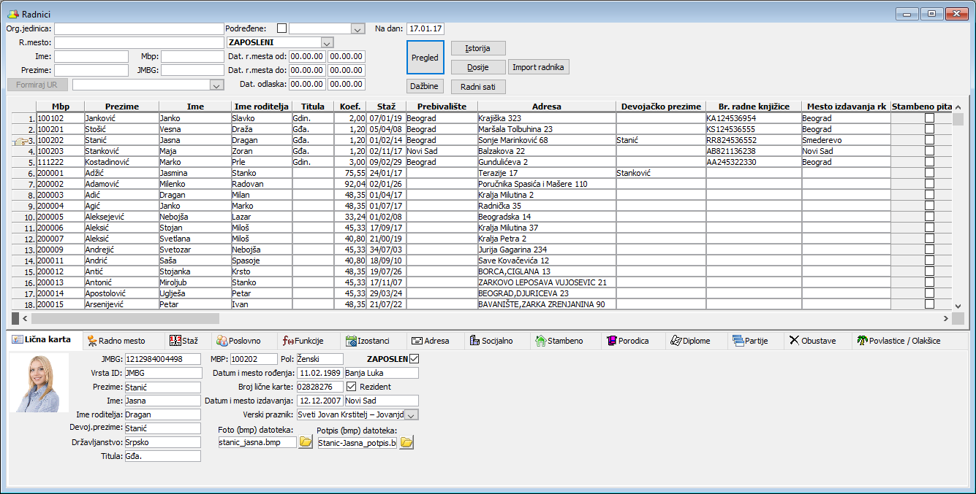976x494 pixels.
Task: Click the Porodica tab icon
Action: [x=610, y=341]
